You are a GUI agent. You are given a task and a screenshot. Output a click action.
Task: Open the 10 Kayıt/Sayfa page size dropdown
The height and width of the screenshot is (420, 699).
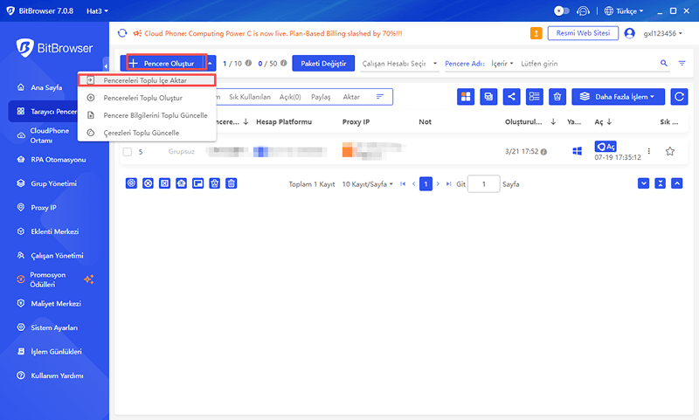click(367, 184)
